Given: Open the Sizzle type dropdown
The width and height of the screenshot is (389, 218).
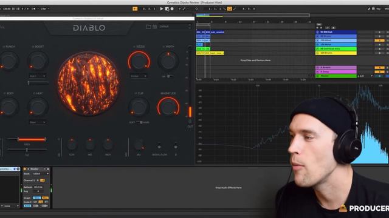Looking at the screenshot, I should (x=139, y=76).
